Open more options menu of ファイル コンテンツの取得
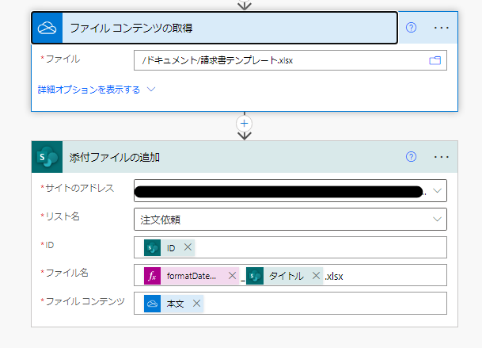482x348 pixels. click(x=441, y=28)
